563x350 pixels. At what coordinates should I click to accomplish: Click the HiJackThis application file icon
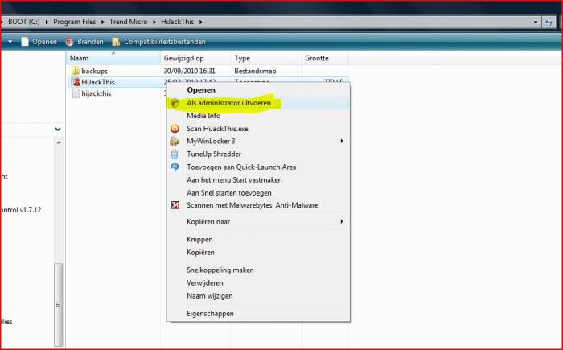76,82
